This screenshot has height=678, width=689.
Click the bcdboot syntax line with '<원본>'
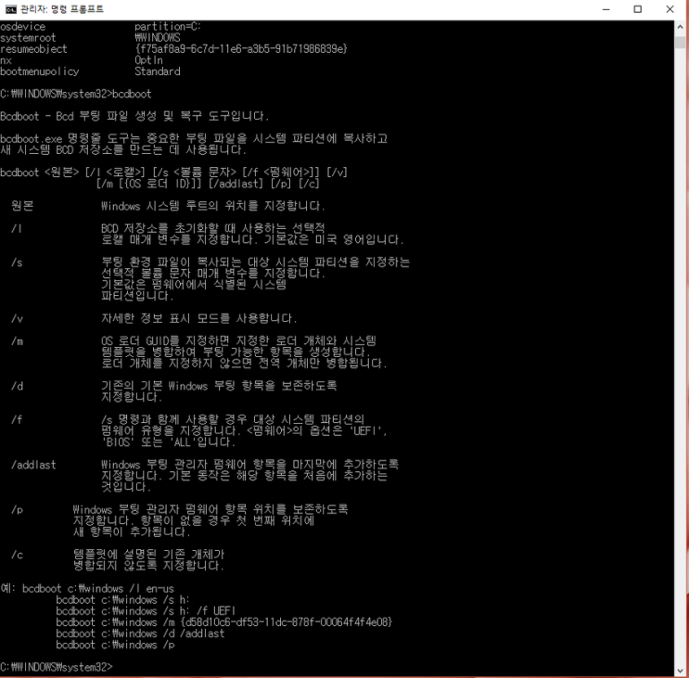pos(173,173)
